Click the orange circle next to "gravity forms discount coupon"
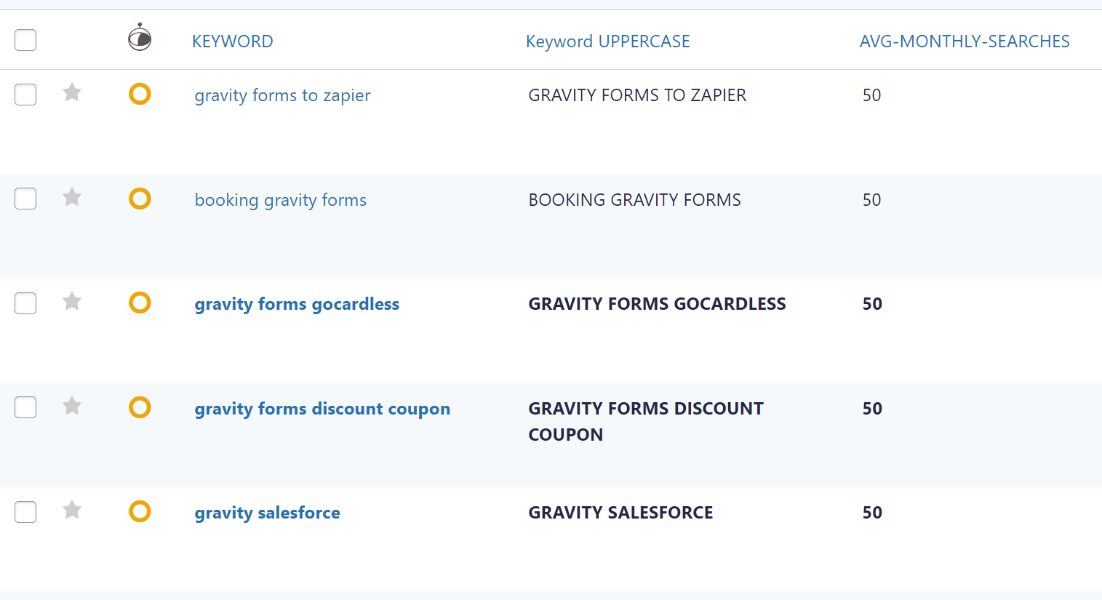The image size is (1102, 600). pyautogui.click(x=140, y=407)
